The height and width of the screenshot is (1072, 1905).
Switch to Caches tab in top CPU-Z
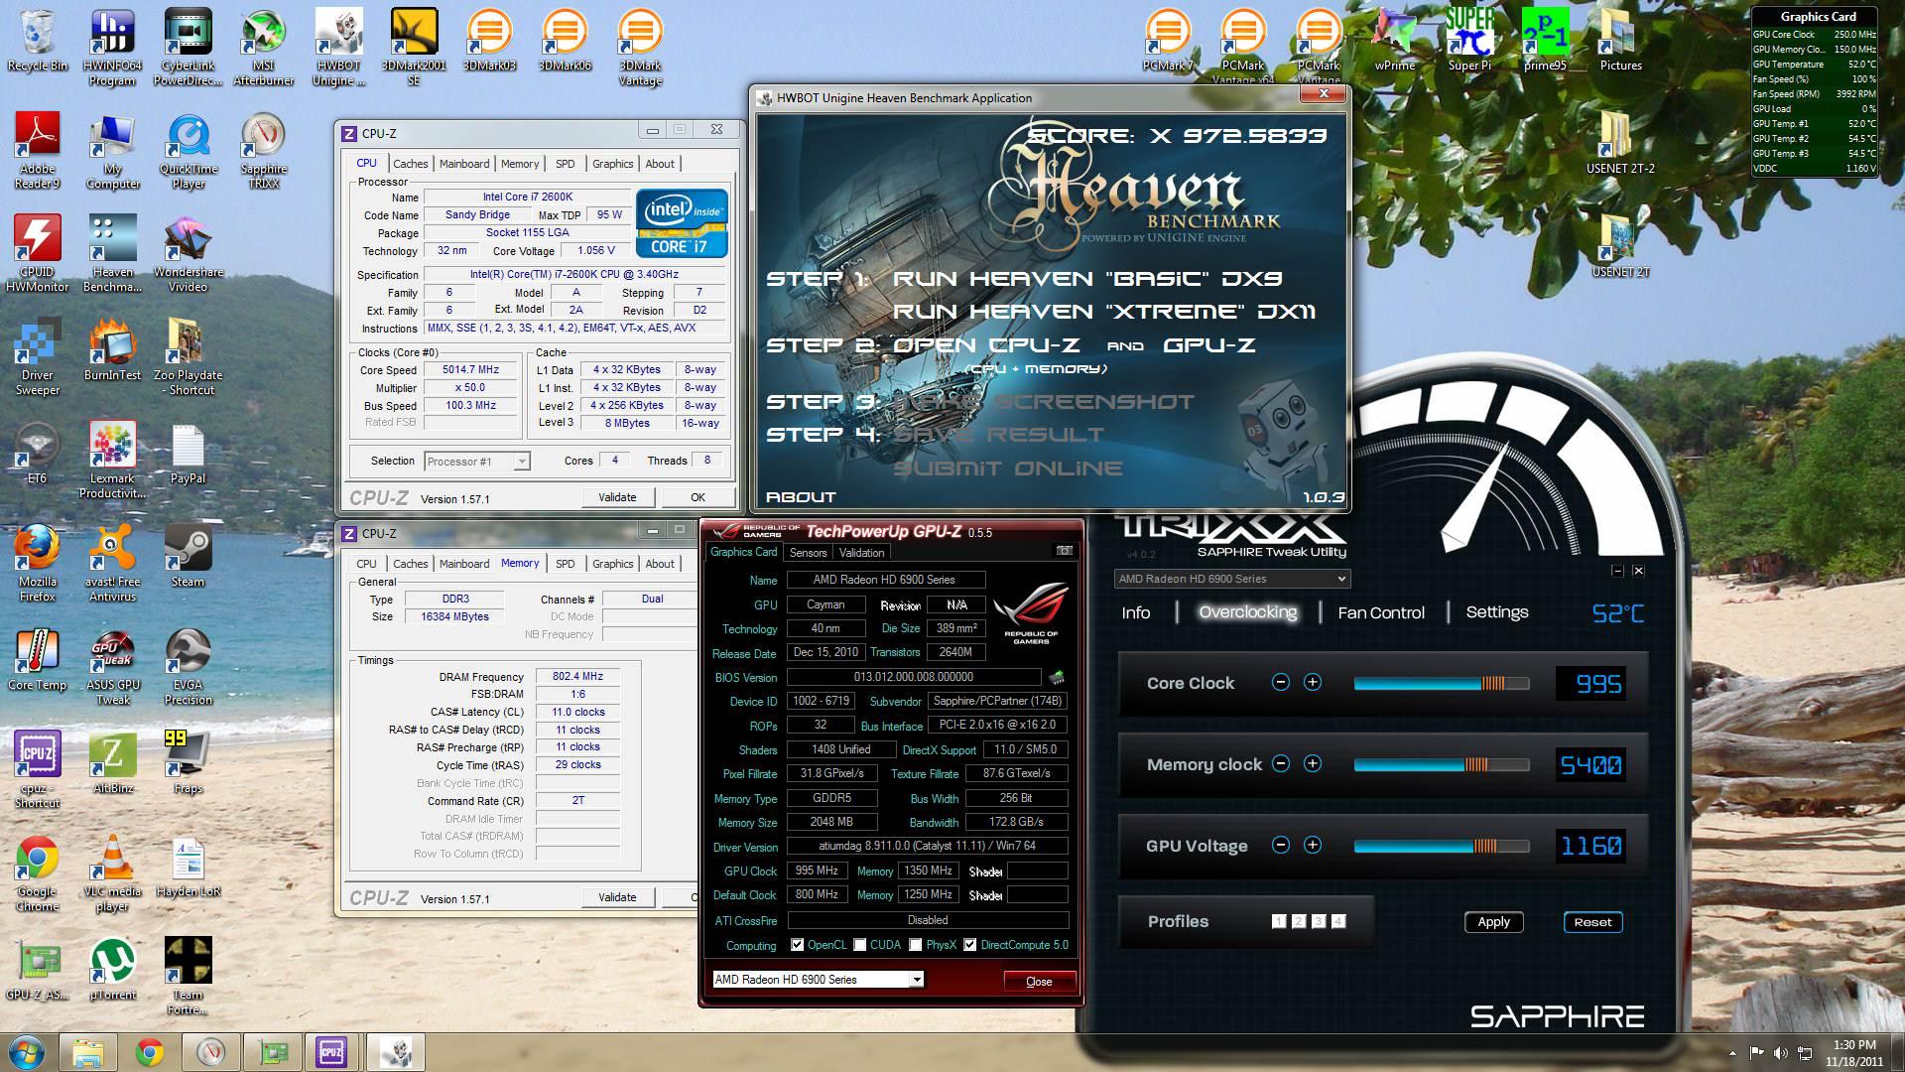point(410,164)
